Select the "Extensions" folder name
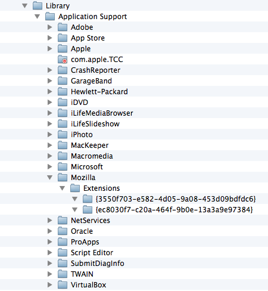This screenshot has width=268, height=291. click(102, 188)
